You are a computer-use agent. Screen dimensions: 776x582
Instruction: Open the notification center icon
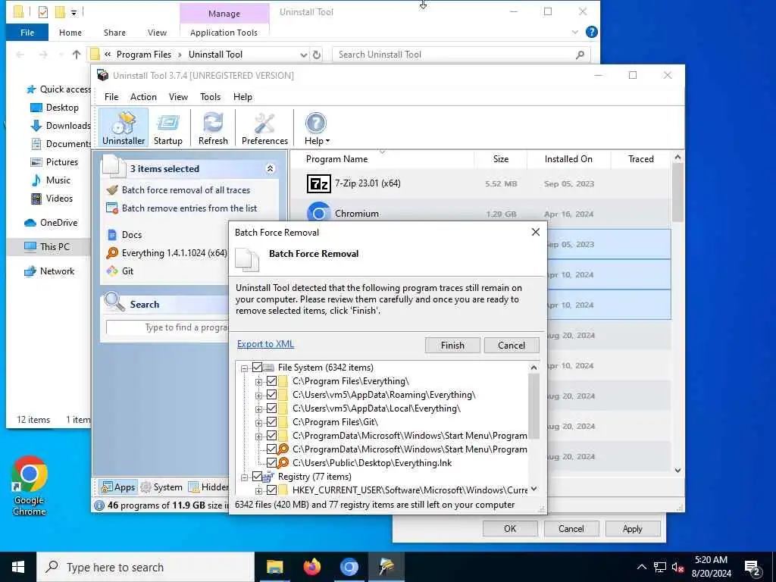(x=753, y=567)
